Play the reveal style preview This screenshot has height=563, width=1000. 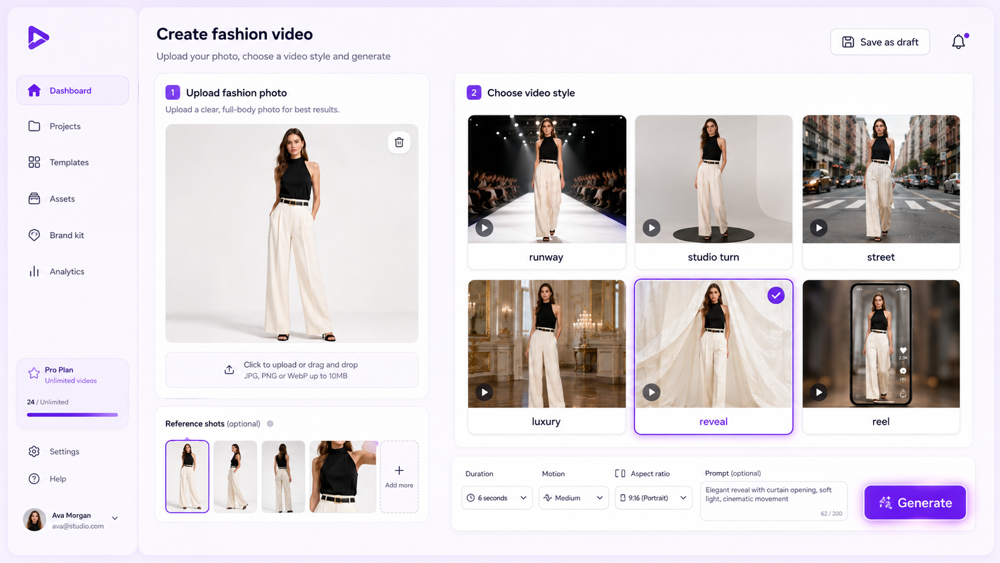pyautogui.click(x=651, y=392)
